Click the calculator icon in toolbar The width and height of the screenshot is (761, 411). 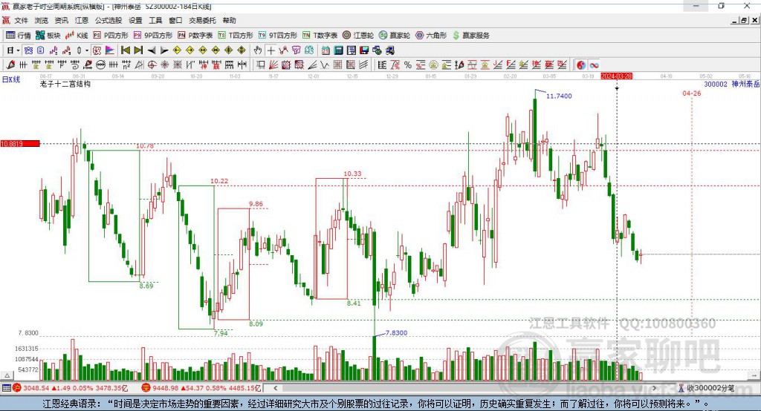pyautogui.click(x=338, y=50)
